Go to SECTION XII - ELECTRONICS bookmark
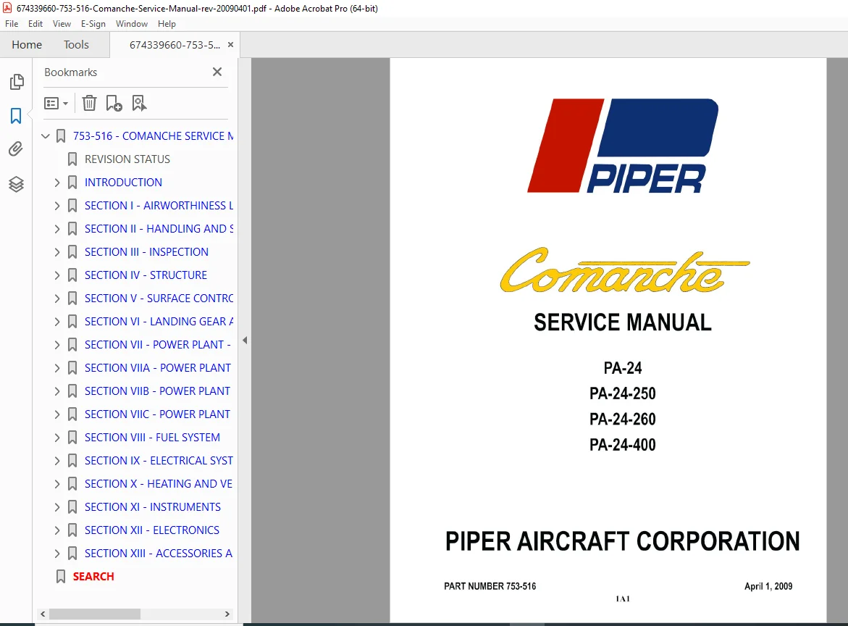Screen dimensions: 848x626 (x=152, y=530)
